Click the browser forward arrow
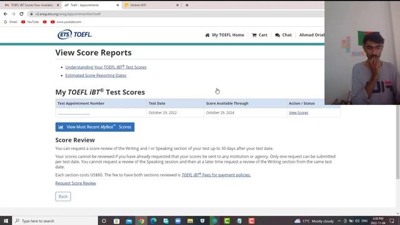 tap(13, 14)
